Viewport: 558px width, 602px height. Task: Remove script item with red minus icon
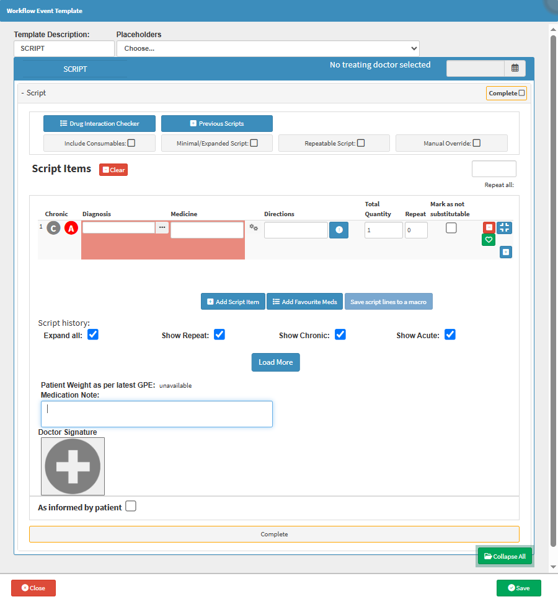(x=489, y=227)
